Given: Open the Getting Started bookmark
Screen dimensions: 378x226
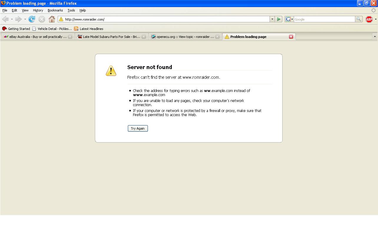Looking at the screenshot, I should [x=16, y=29].
